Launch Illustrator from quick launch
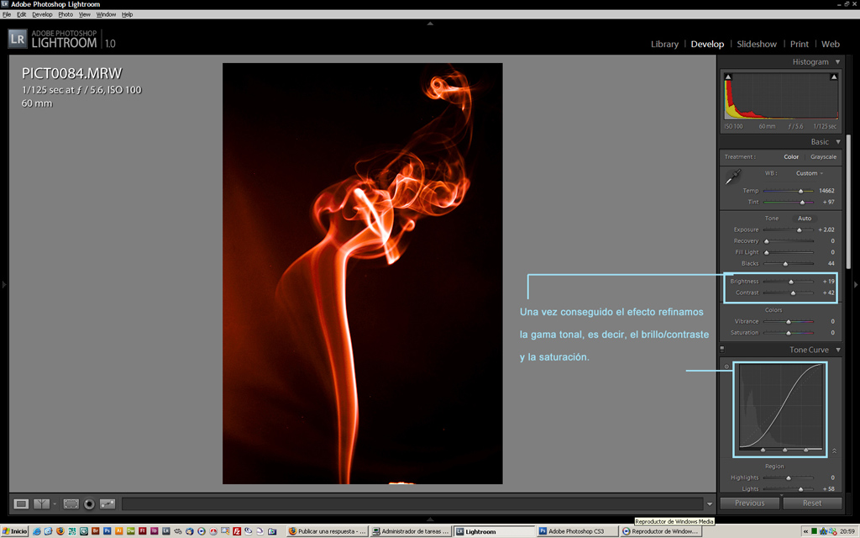 119,531
